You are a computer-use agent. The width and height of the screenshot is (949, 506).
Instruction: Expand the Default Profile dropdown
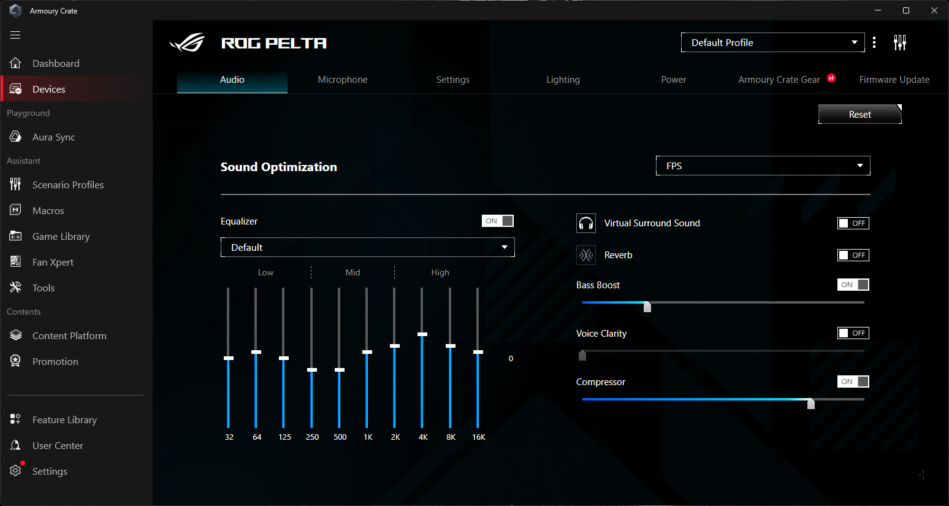772,42
